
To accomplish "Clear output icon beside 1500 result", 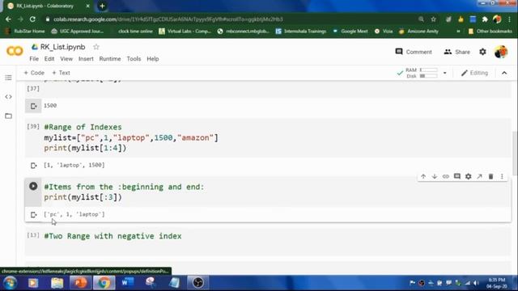I will (33, 106).
